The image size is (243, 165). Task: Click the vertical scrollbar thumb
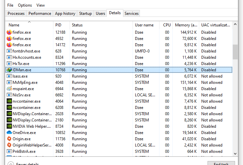pyautogui.click(x=235, y=52)
